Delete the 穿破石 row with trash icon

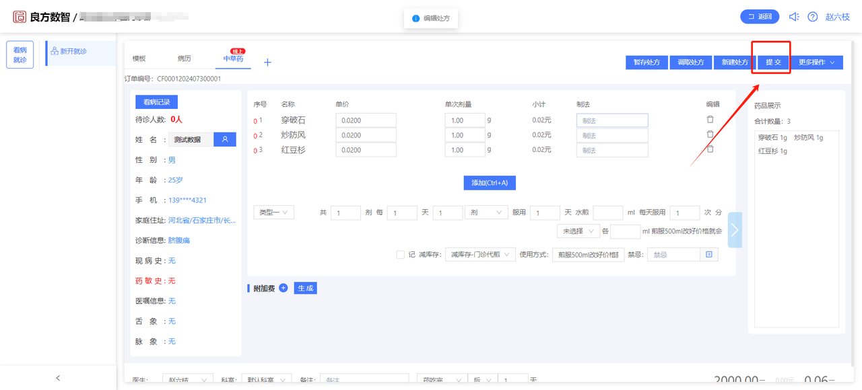click(x=710, y=119)
